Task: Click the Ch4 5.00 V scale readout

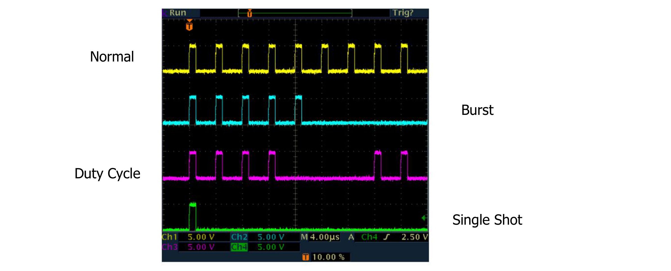Action: point(271,247)
